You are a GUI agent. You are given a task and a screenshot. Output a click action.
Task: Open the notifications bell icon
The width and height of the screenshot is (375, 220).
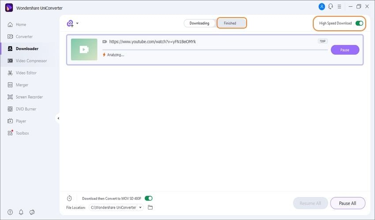[x=21, y=212]
